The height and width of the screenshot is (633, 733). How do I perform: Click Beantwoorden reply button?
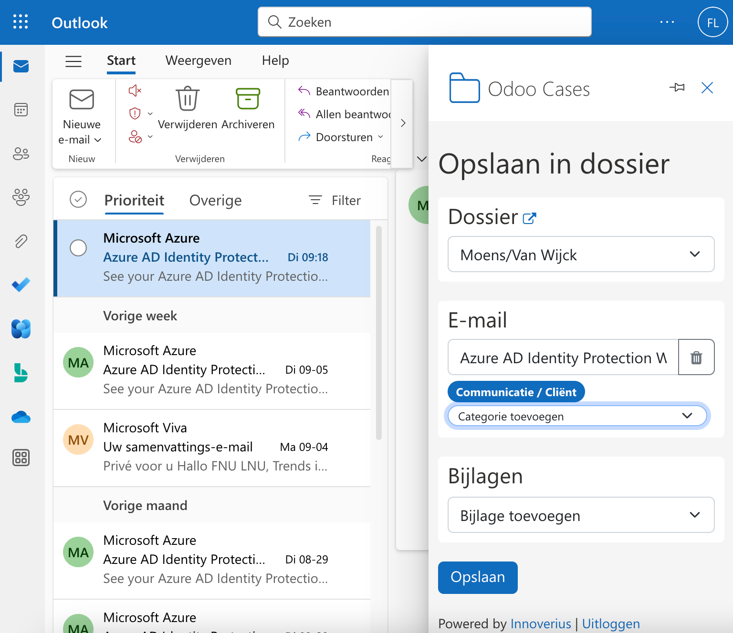(x=343, y=91)
